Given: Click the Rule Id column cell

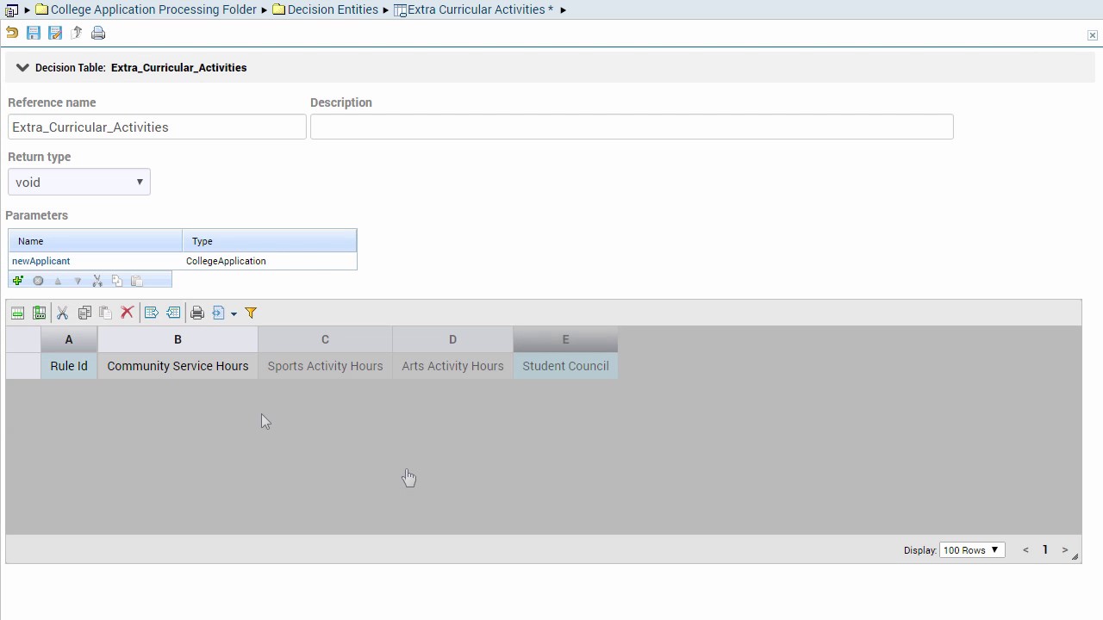Looking at the screenshot, I should (x=69, y=366).
